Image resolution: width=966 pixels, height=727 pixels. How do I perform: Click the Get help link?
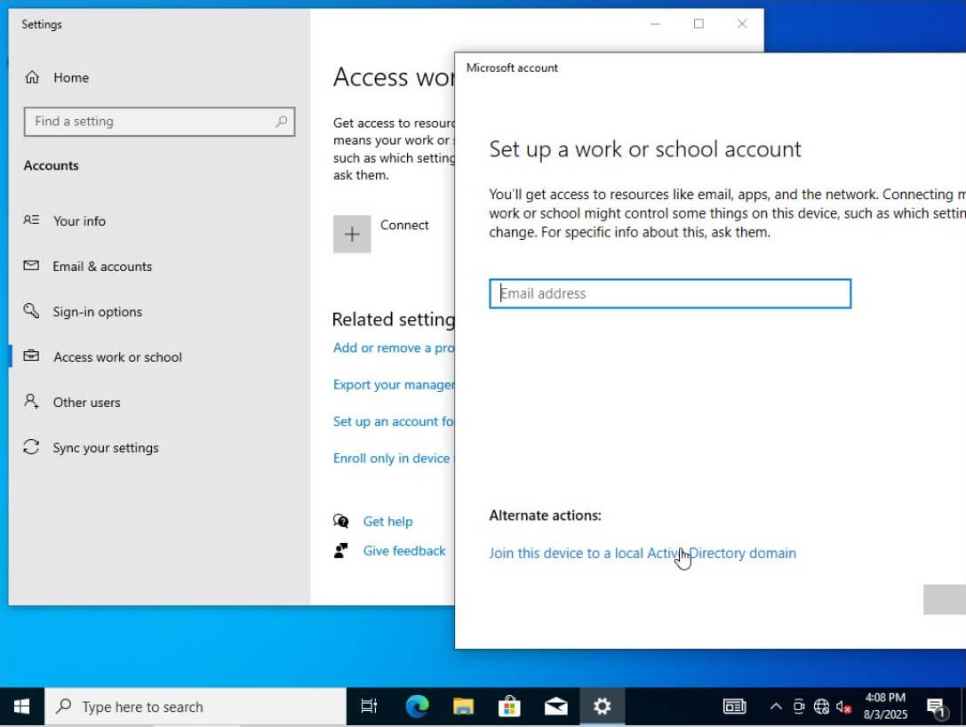(387, 522)
